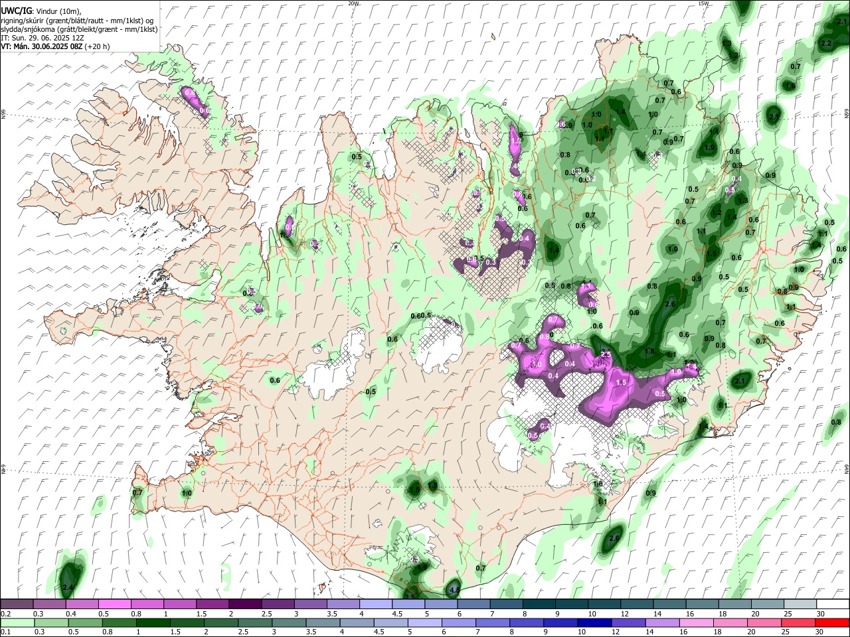850x637 pixels.
Task: Click the 66N latitude label on right edge
Action: [x=847, y=114]
